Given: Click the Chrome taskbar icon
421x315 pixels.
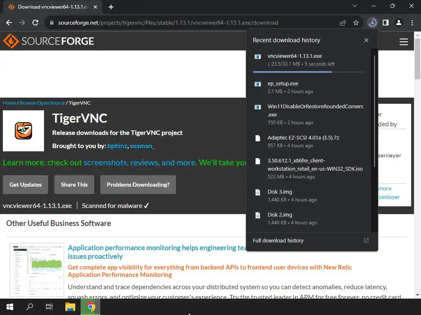Looking at the screenshot, I should point(90,307).
